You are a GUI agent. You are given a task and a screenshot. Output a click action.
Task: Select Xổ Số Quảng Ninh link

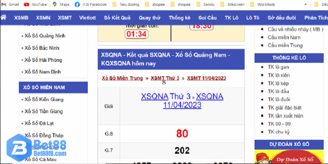45,36
